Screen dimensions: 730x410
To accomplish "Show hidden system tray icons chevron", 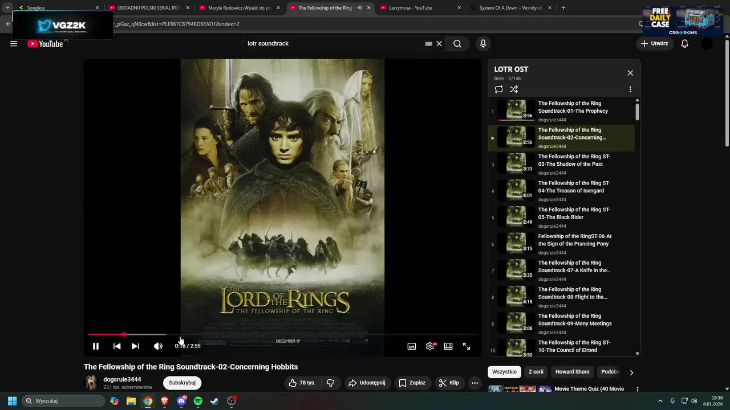I will pos(660,401).
